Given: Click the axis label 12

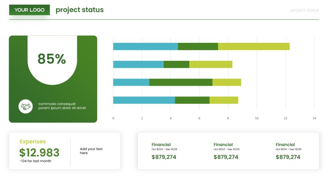Looking at the screenshot, I should pos(286,118).
